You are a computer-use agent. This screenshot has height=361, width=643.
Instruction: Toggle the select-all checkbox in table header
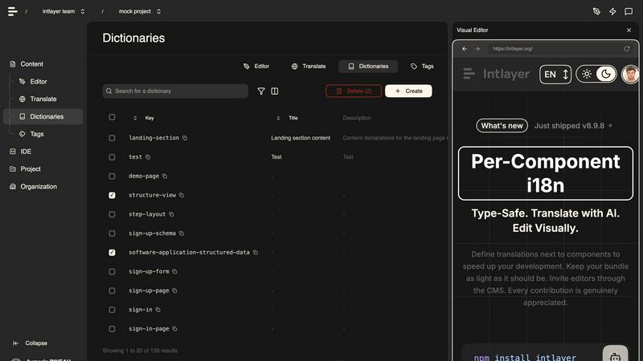[112, 117]
